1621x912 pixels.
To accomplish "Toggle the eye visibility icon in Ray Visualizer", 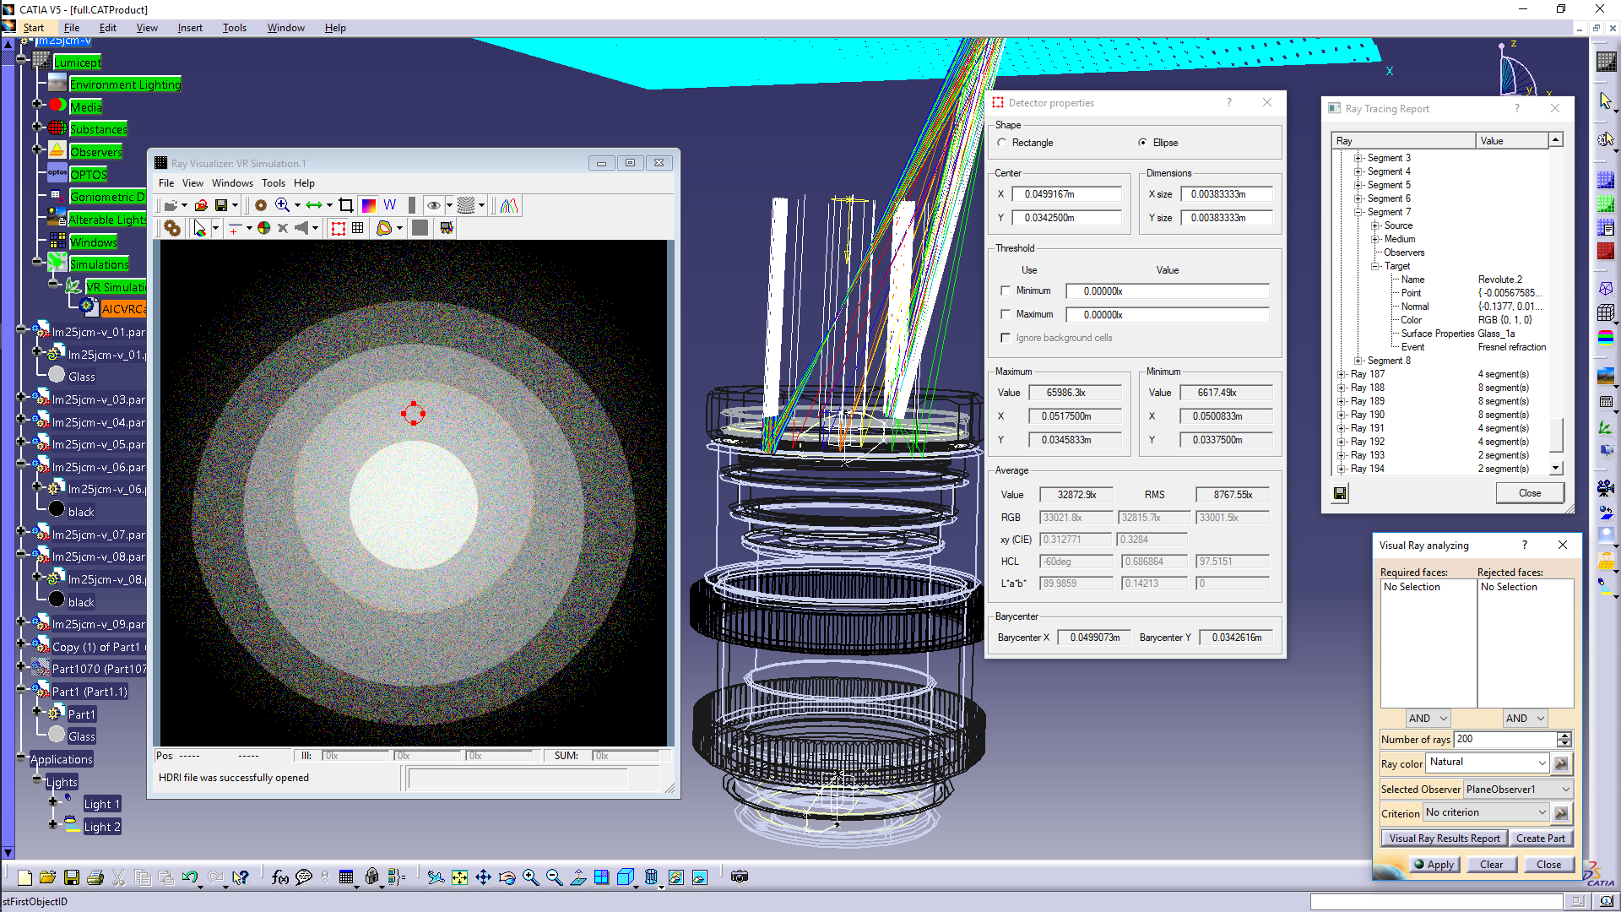I will [433, 205].
